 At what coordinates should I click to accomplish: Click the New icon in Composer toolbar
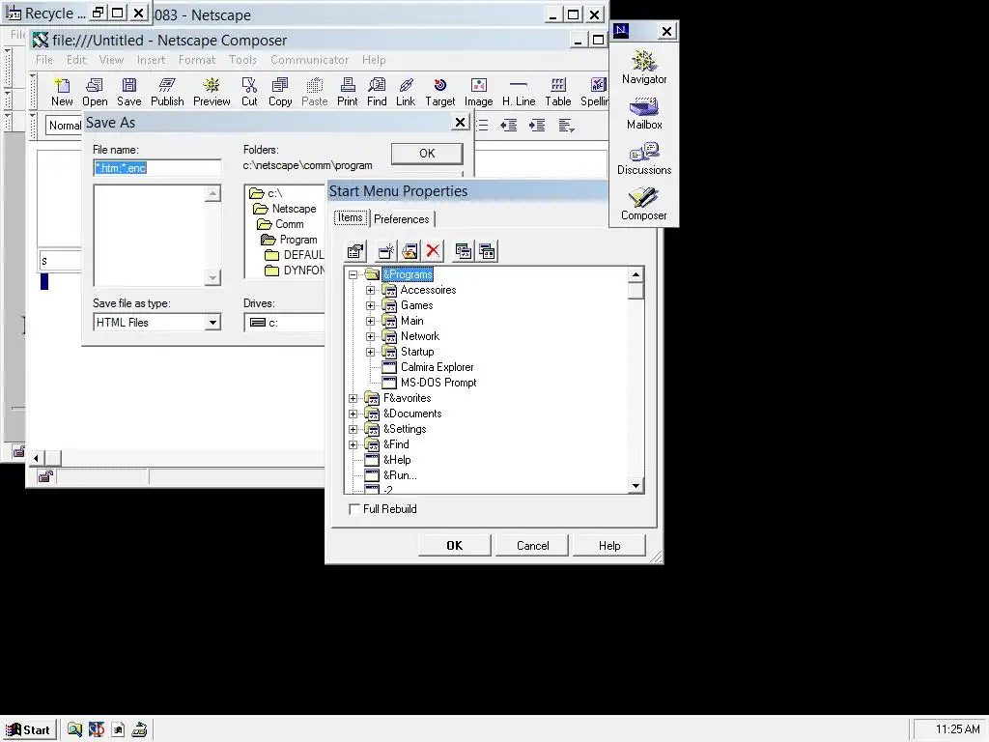(x=62, y=92)
